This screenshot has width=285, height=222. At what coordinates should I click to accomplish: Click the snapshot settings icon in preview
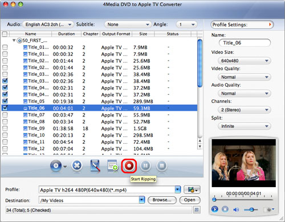pos(270,209)
